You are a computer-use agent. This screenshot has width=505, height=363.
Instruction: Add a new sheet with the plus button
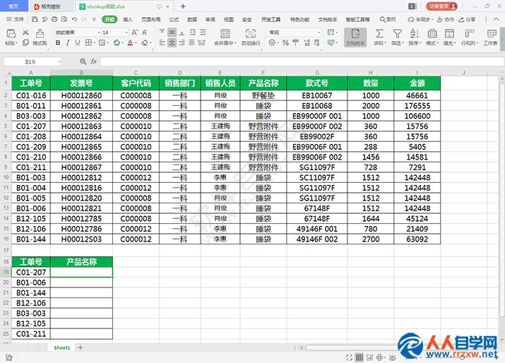pyautogui.click(x=81, y=347)
